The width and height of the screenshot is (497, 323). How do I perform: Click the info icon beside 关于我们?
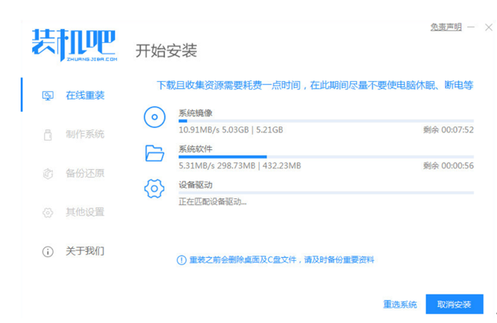[47, 251]
